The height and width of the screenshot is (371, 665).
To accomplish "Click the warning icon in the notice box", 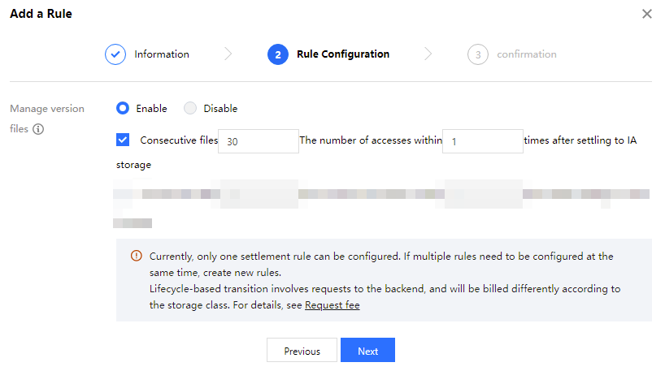I will tap(136, 256).
